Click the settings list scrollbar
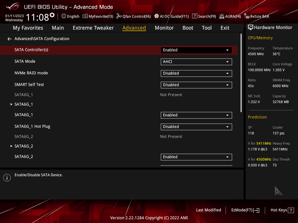The image size is (298, 223). point(241,73)
